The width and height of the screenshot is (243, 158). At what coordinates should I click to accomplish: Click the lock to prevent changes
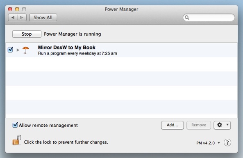(x=17, y=140)
